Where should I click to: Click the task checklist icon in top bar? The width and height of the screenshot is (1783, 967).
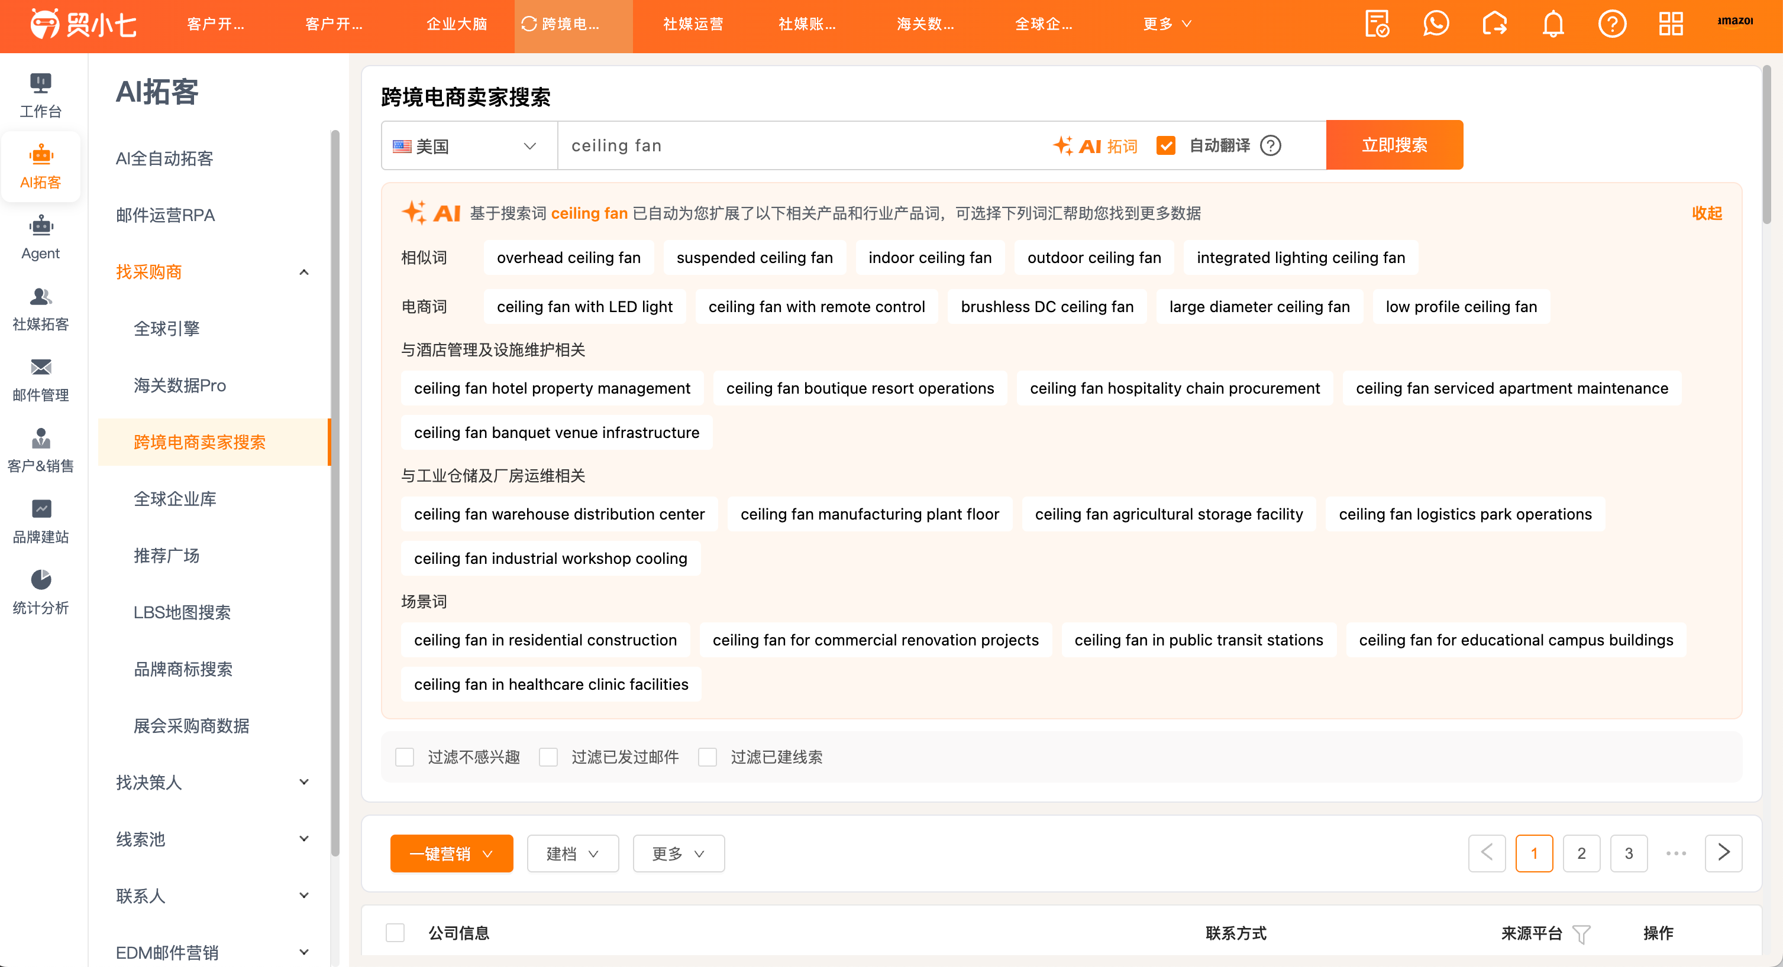1377,24
